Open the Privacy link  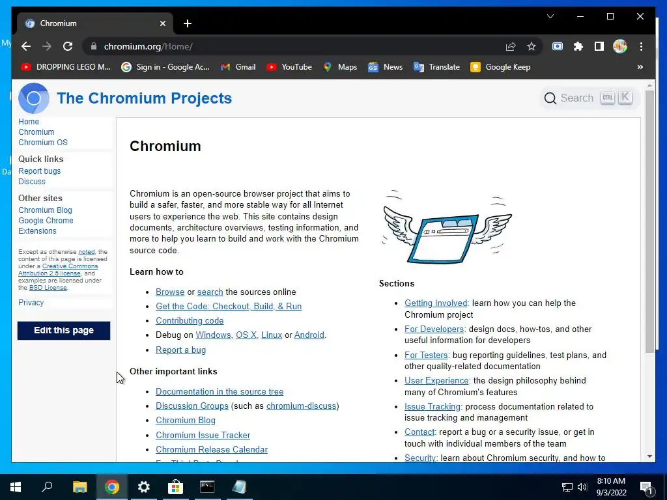pyautogui.click(x=31, y=302)
